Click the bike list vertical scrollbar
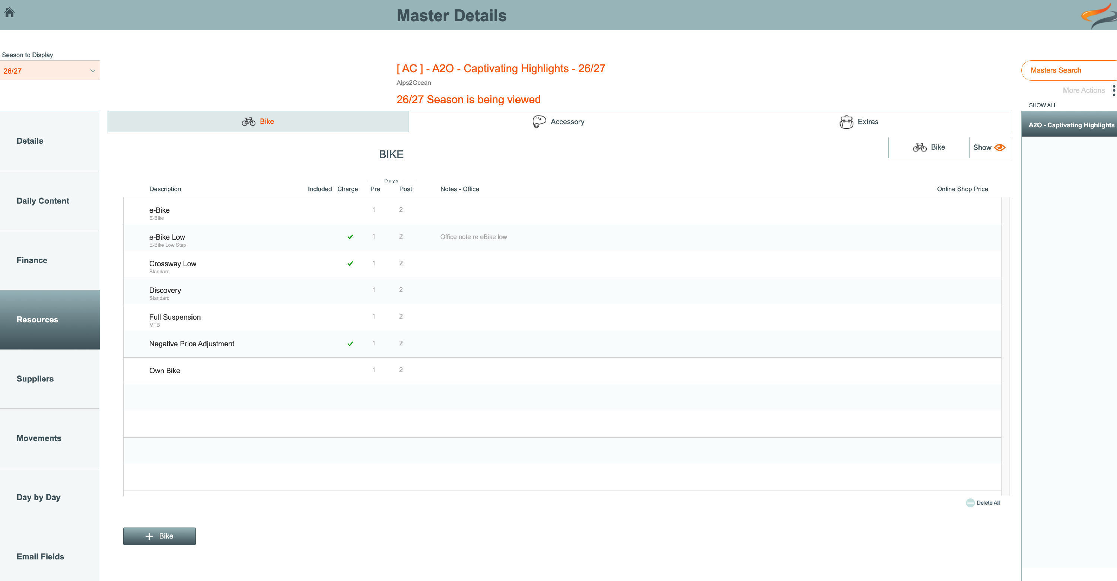 point(1006,346)
